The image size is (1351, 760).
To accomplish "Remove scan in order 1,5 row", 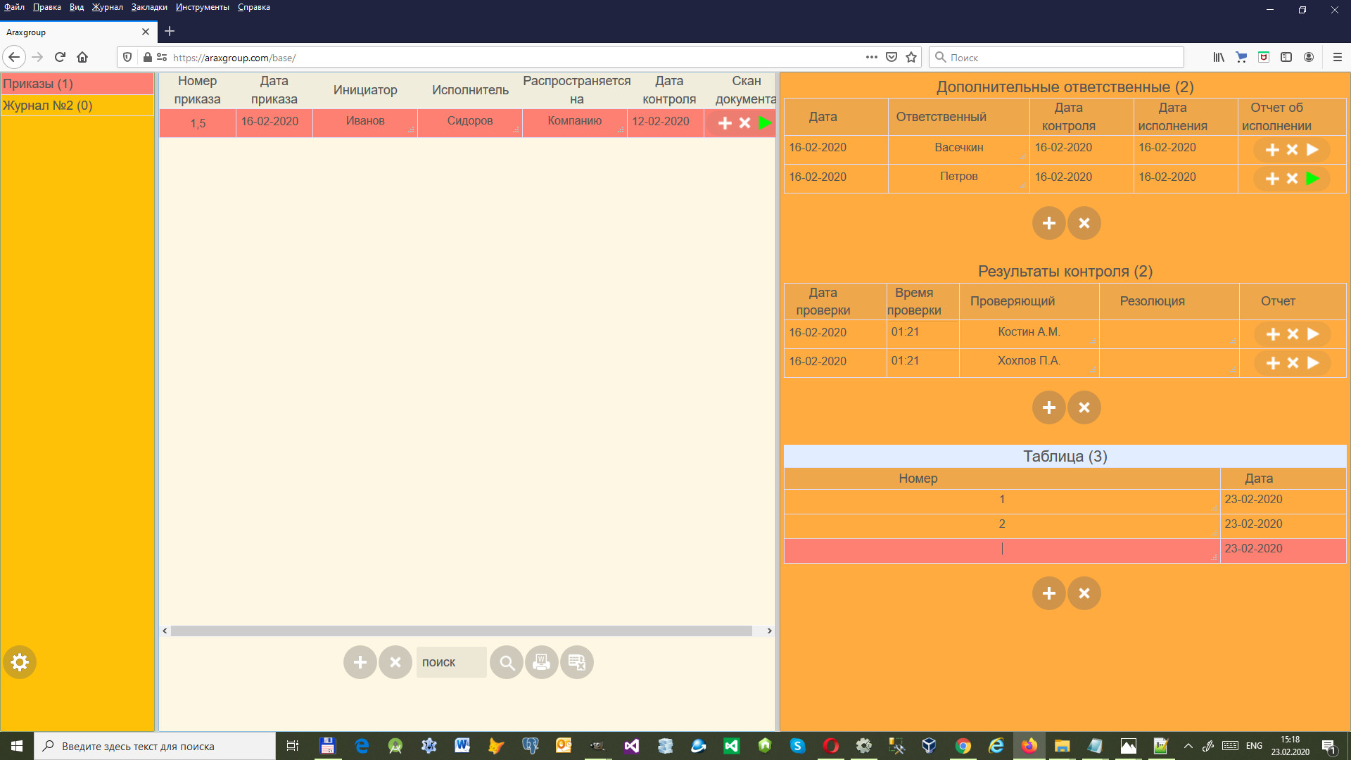I will (744, 123).
